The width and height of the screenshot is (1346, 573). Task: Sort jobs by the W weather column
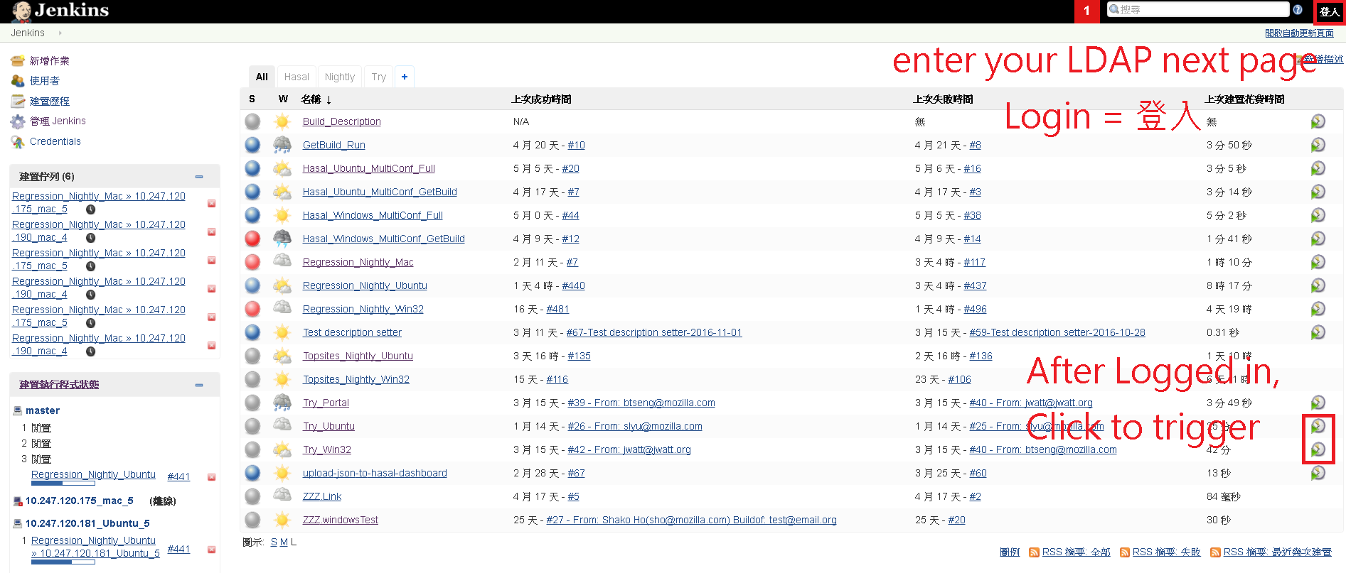[x=283, y=99]
